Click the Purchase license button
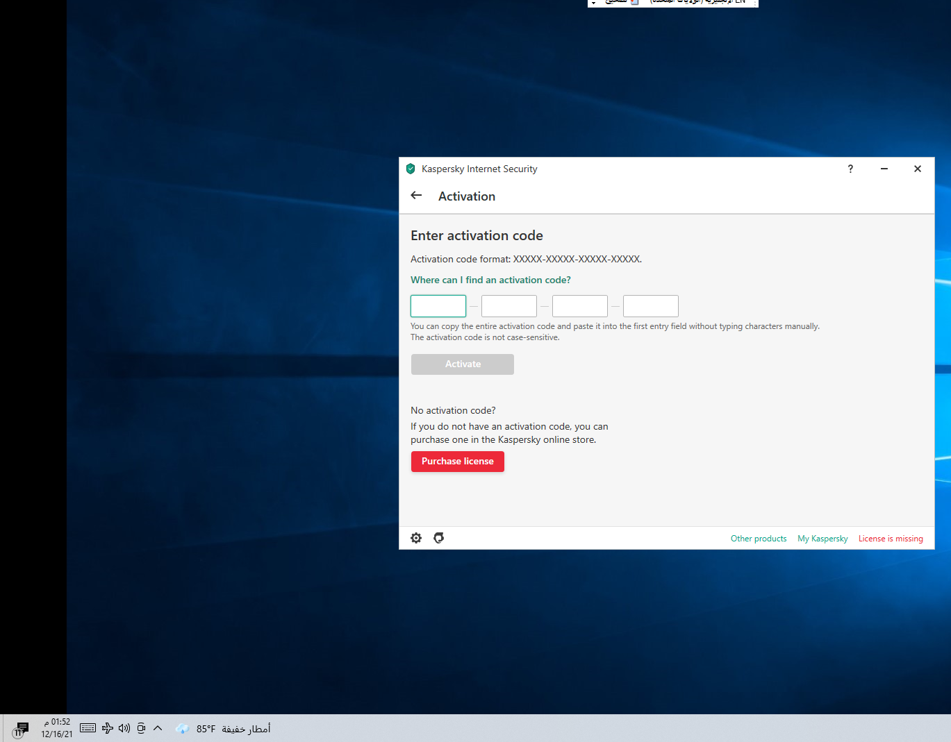This screenshot has height=742, width=951. (x=458, y=462)
